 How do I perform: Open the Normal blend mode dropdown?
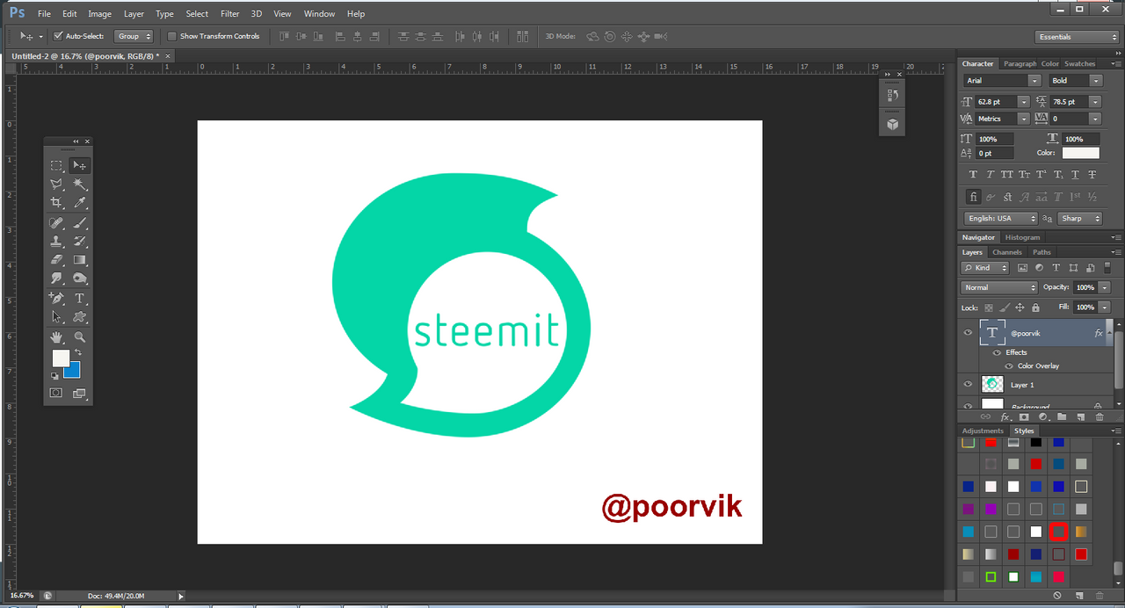(x=1000, y=287)
